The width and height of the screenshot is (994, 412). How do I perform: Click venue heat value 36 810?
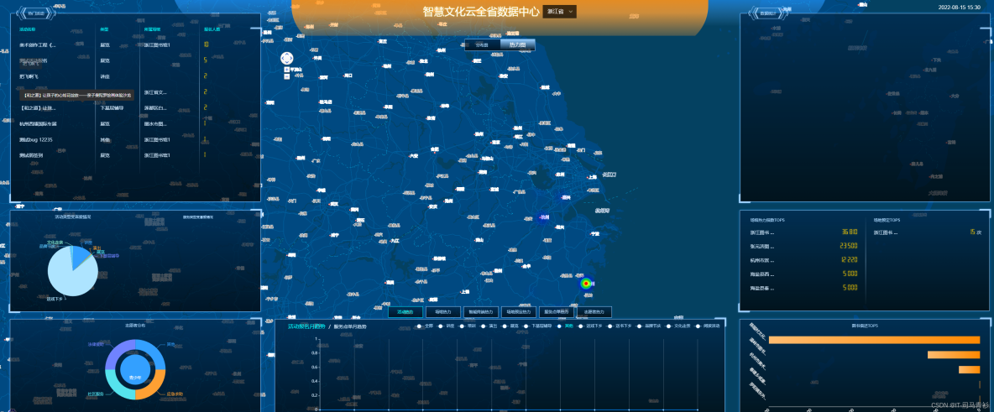tap(850, 232)
